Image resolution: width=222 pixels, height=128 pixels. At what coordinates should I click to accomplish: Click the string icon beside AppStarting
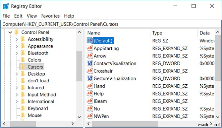click(90, 48)
